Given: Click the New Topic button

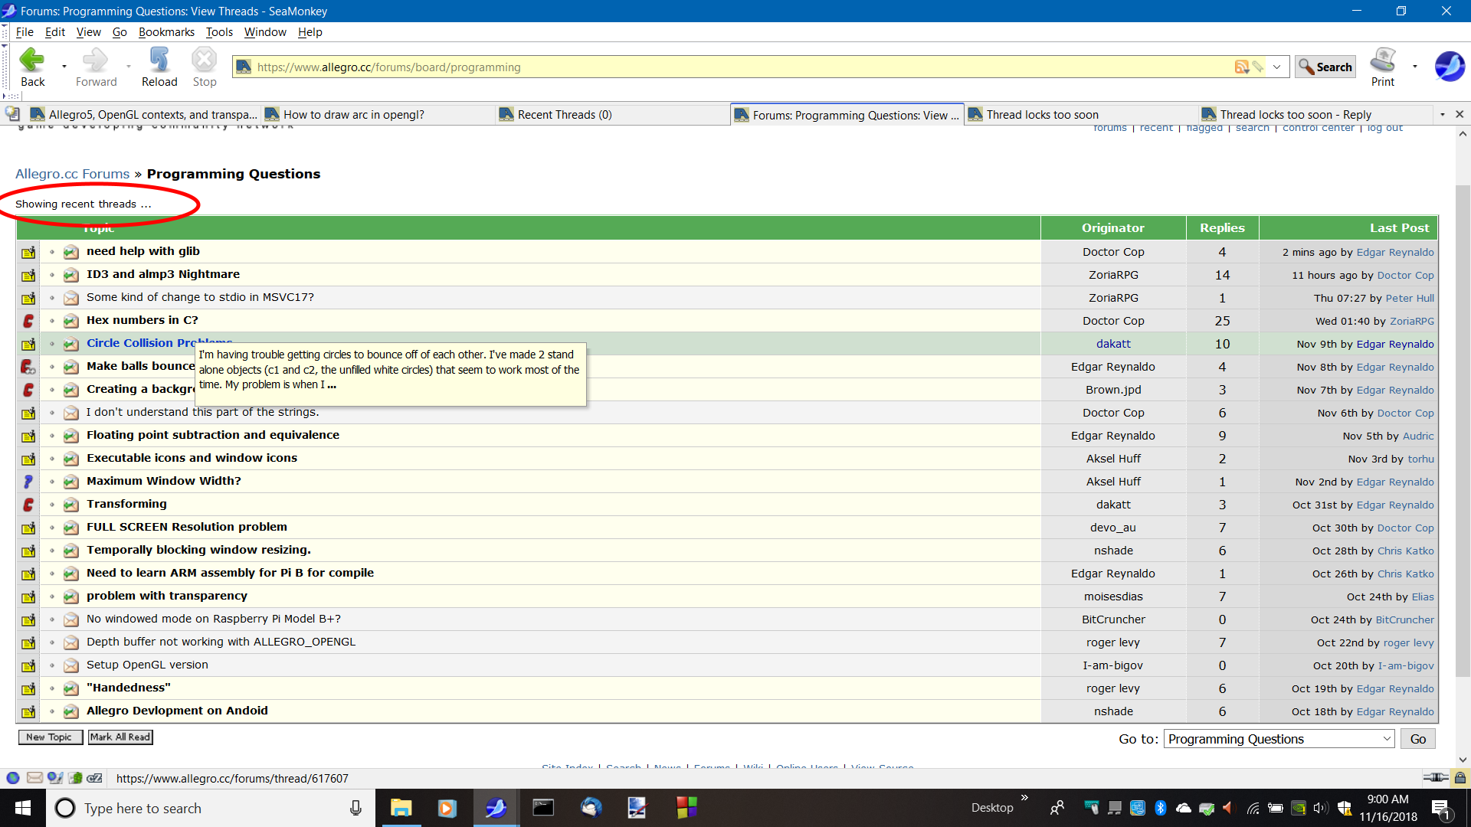Looking at the screenshot, I should click(x=49, y=737).
